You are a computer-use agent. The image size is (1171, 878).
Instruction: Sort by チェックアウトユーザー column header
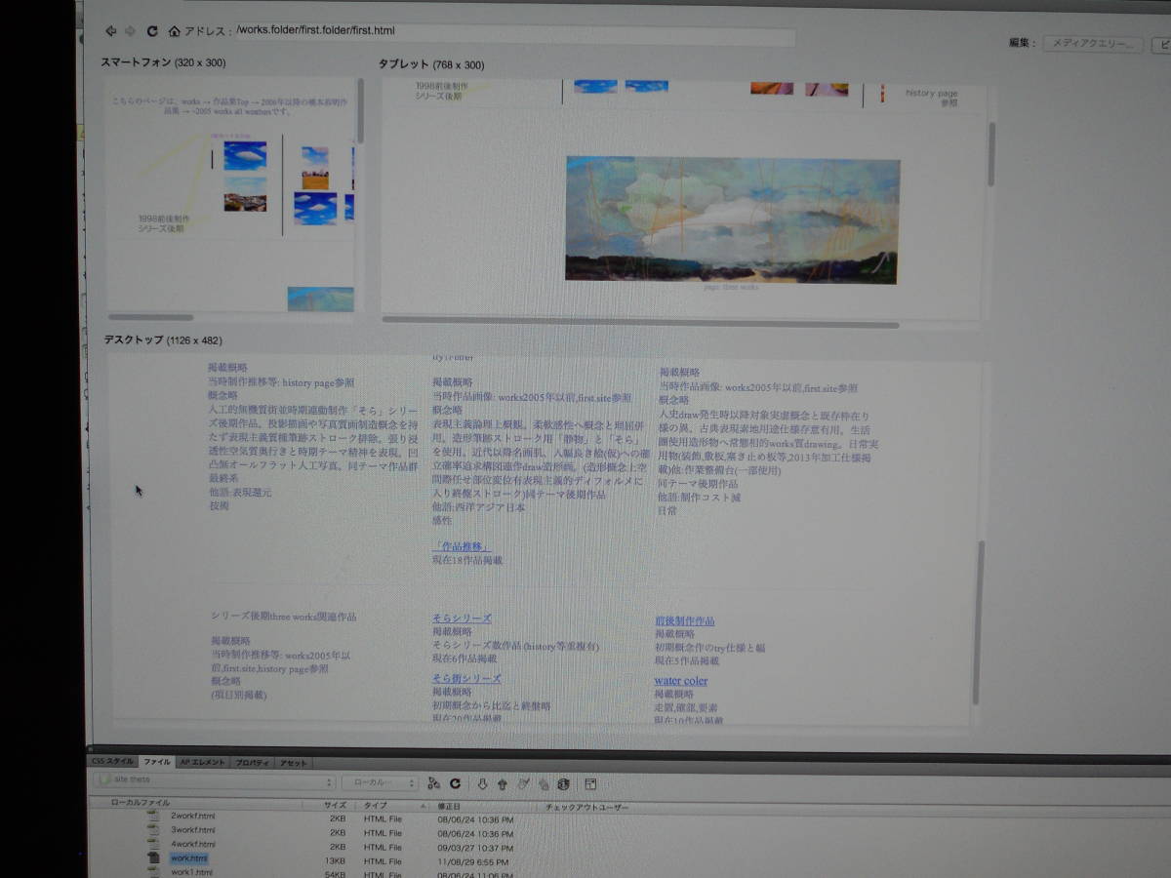point(585,808)
